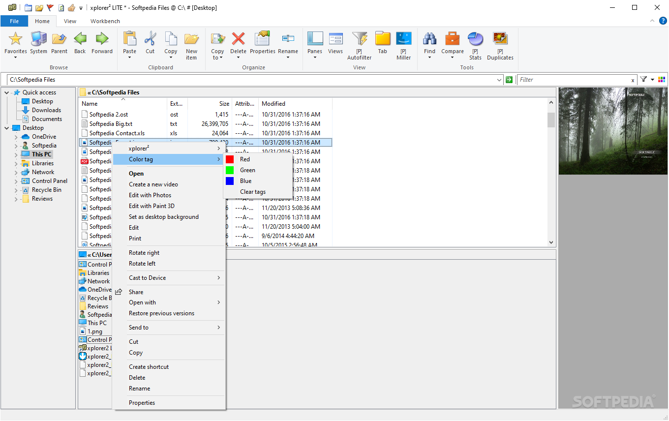The image size is (669, 421).
Task: Apply the Blue color tag
Action: 258,181
